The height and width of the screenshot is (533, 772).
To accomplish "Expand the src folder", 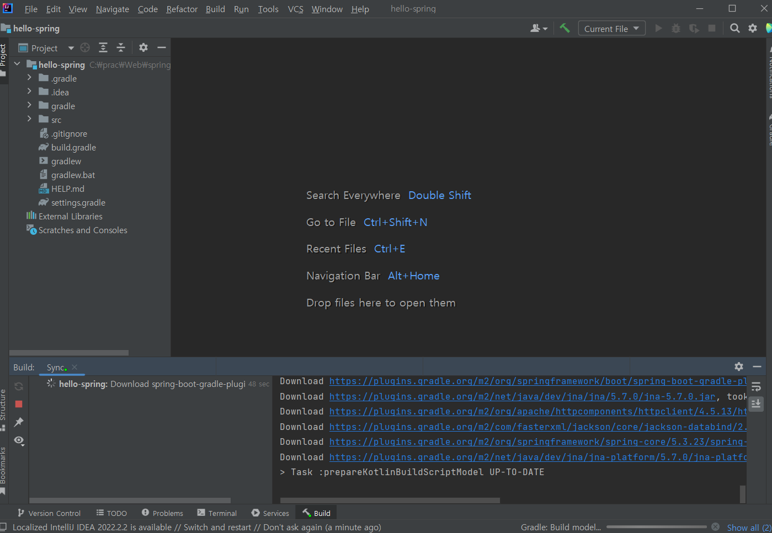I will [x=29, y=119].
